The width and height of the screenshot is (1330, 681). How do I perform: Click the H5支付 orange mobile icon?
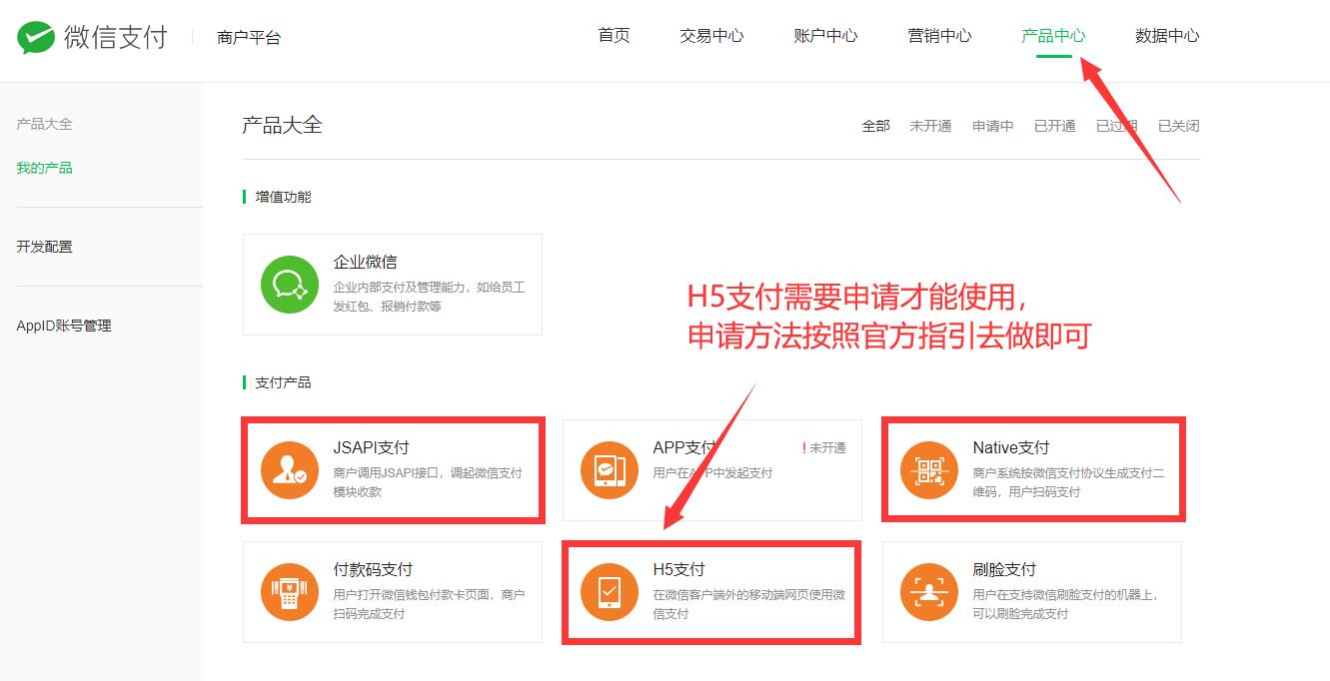610,592
